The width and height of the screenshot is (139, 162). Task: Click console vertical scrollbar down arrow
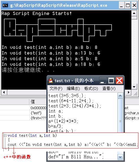tap(134, 87)
